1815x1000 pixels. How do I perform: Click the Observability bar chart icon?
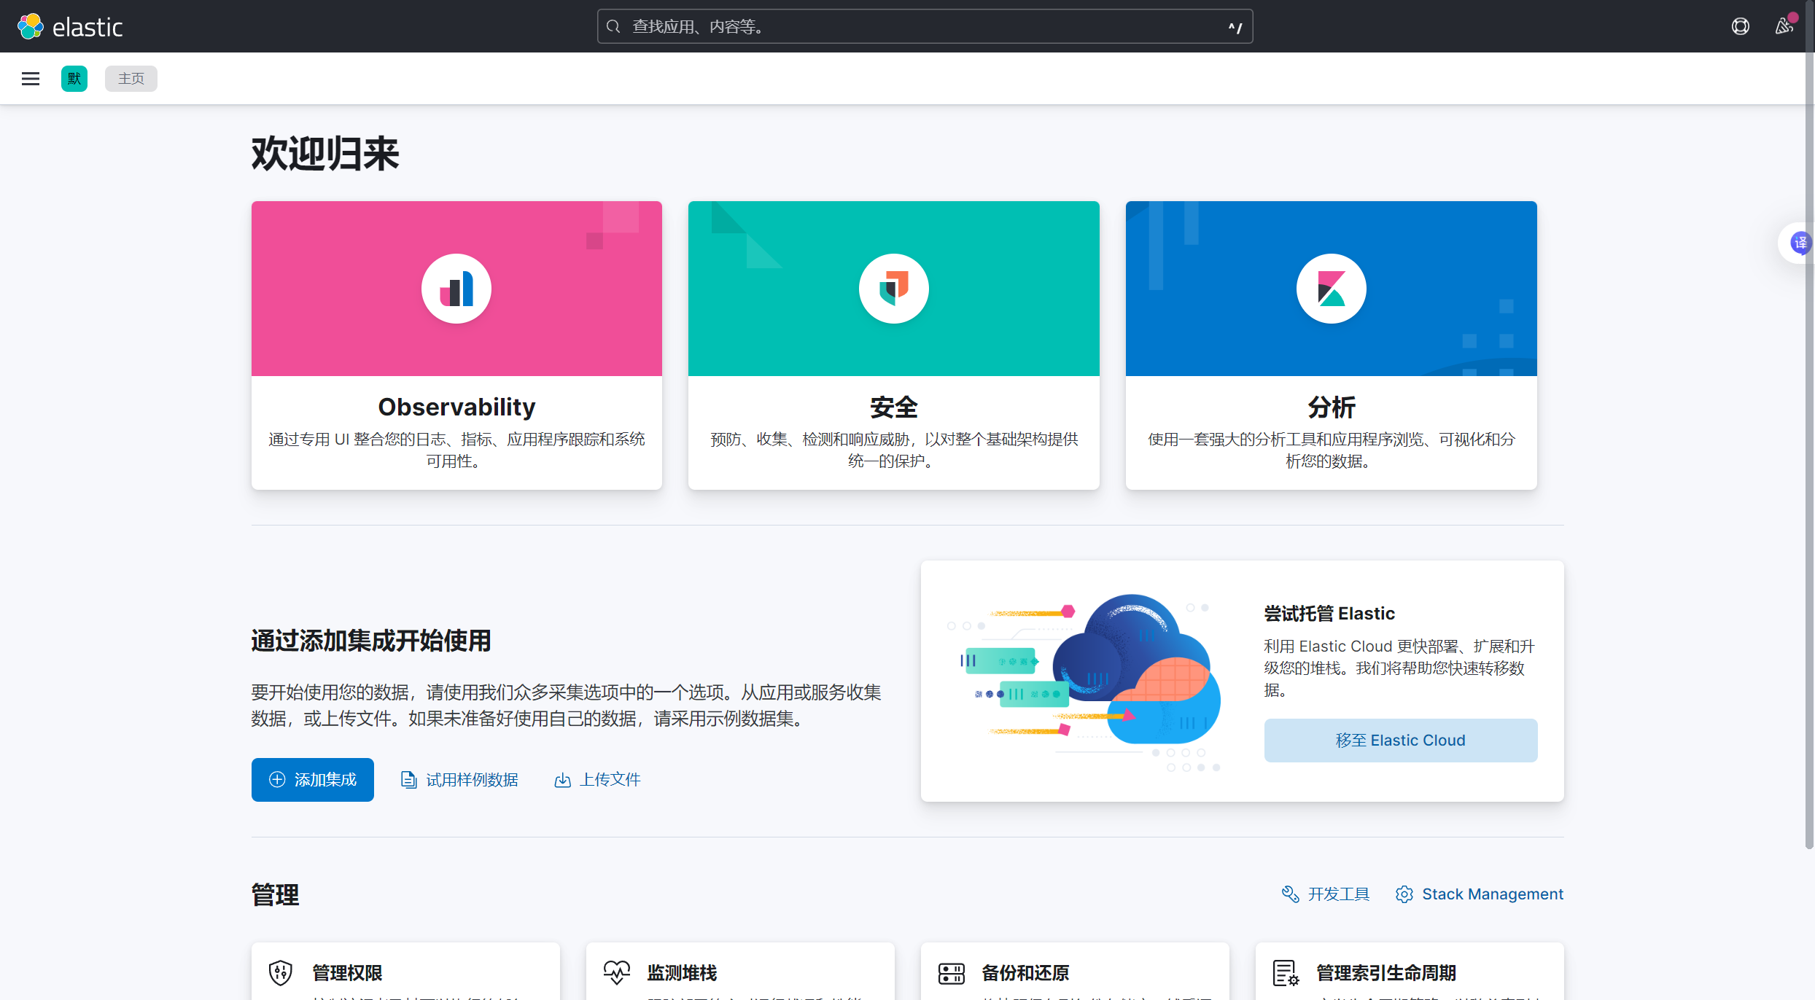point(456,289)
